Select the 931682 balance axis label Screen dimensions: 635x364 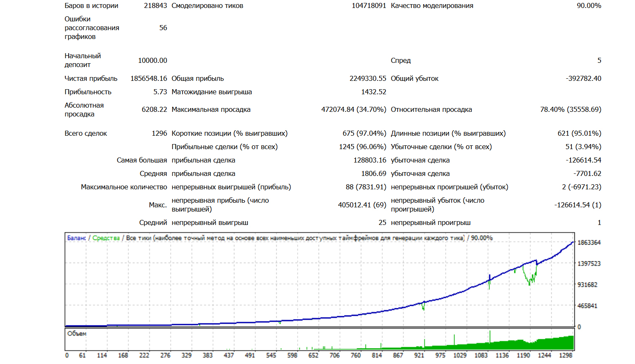587,285
